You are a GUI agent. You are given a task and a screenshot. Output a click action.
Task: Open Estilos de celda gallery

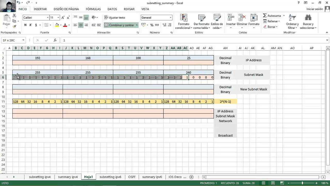pyautogui.click(x=217, y=22)
